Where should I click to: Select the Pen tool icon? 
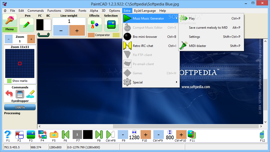click(26, 25)
